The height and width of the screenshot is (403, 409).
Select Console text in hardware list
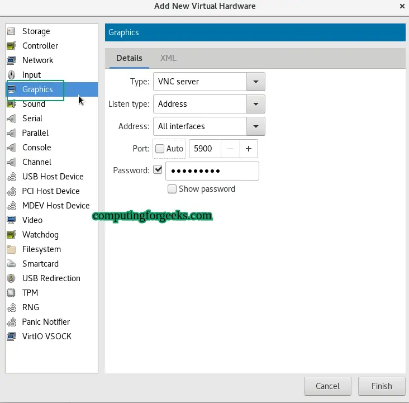36,148
